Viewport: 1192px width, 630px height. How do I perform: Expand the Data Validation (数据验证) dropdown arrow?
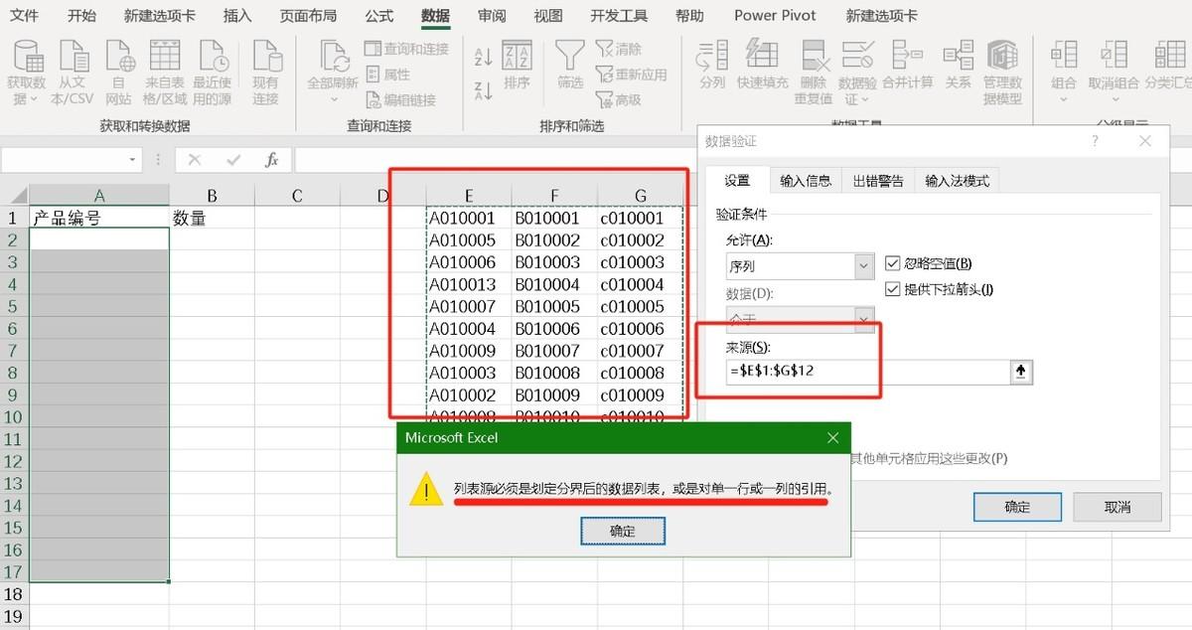865,99
